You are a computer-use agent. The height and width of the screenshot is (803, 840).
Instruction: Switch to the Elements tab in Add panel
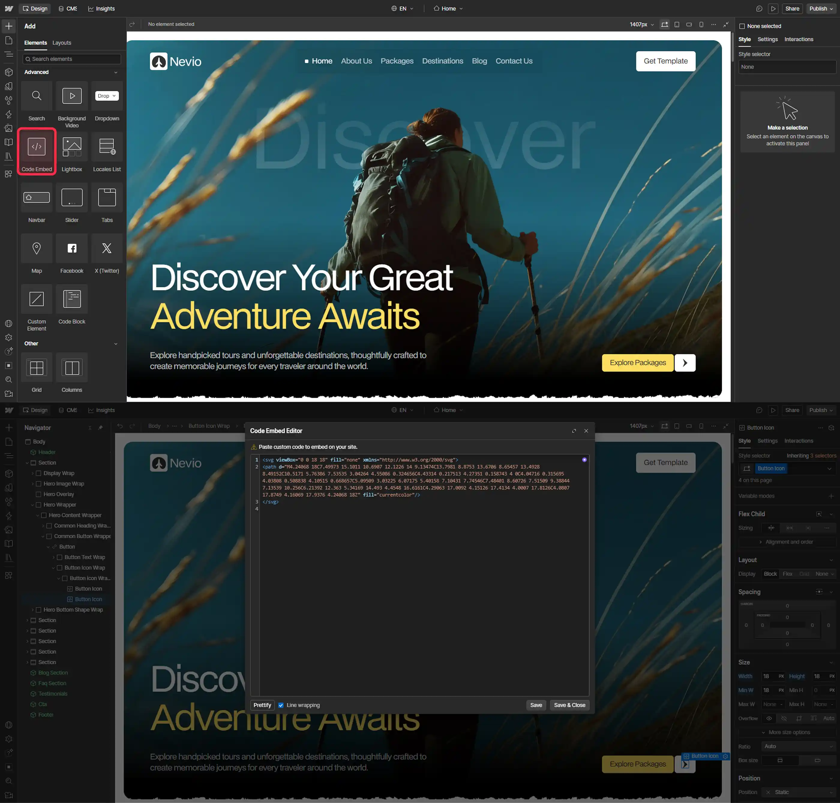click(35, 43)
